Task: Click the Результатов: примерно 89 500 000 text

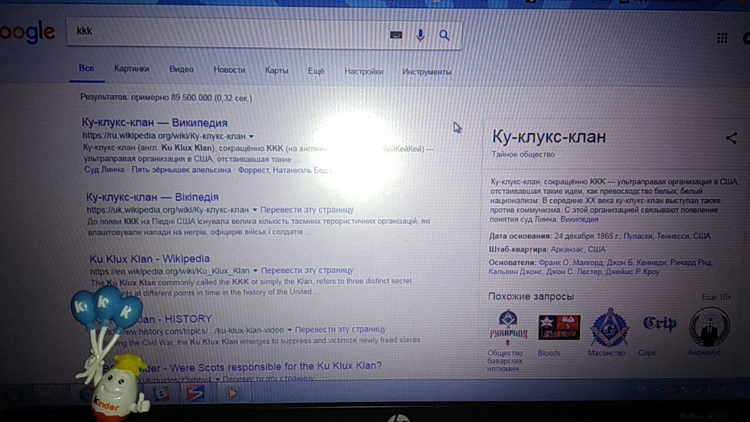Action: [x=166, y=98]
